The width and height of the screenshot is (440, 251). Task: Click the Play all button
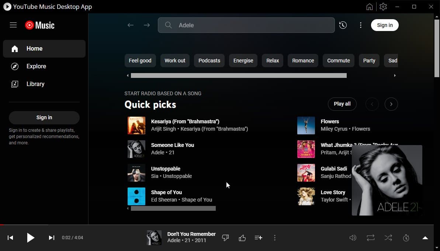click(x=342, y=104)
